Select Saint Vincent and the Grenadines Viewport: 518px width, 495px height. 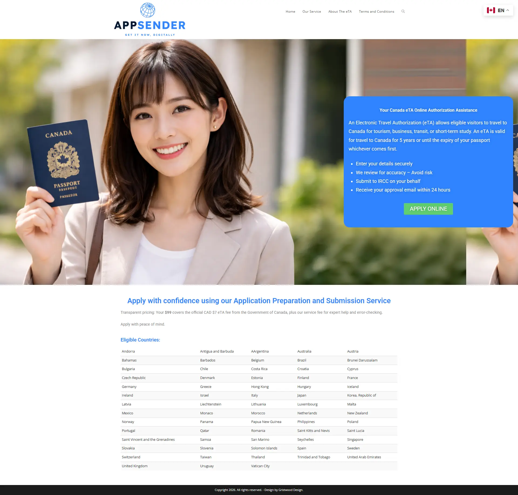[148, 440]
